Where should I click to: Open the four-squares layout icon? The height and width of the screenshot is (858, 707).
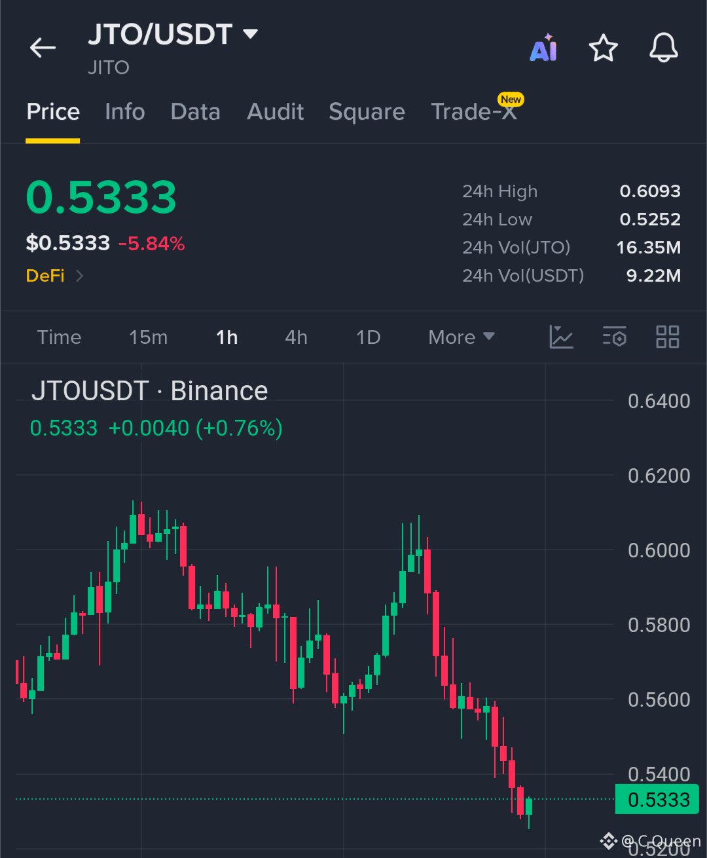click(x=667, y=337)
